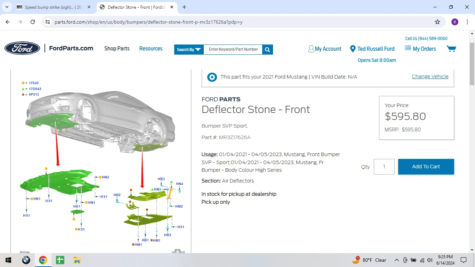Image resolution: width=475 pixels, height=267 pixels.
Task: Bookmark this page with the star
Action: click(x=437, y=22)
